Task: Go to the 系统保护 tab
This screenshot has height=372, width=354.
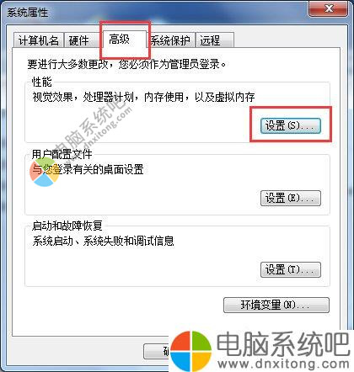Action: point(170,40)
